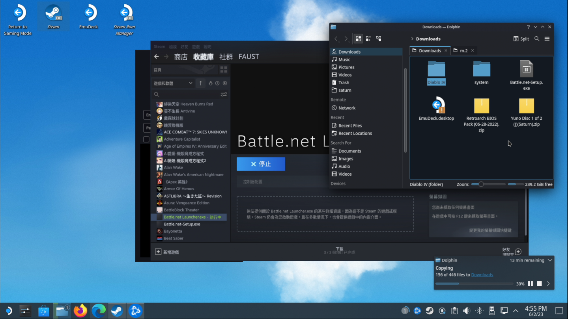Select the system folder in Downloads

481,73
